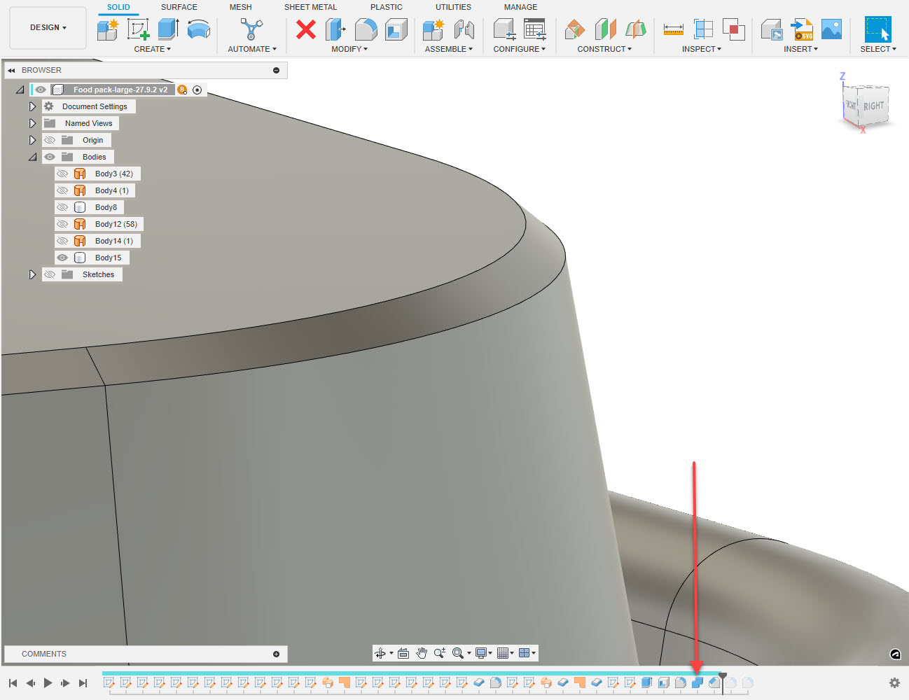The image size is (909, 700).
Task: Select the Shell tool
Action: pos(396,29)
